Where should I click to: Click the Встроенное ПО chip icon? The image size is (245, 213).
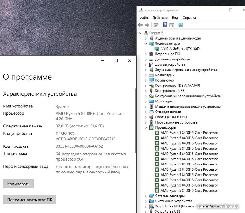click(151, 54)
